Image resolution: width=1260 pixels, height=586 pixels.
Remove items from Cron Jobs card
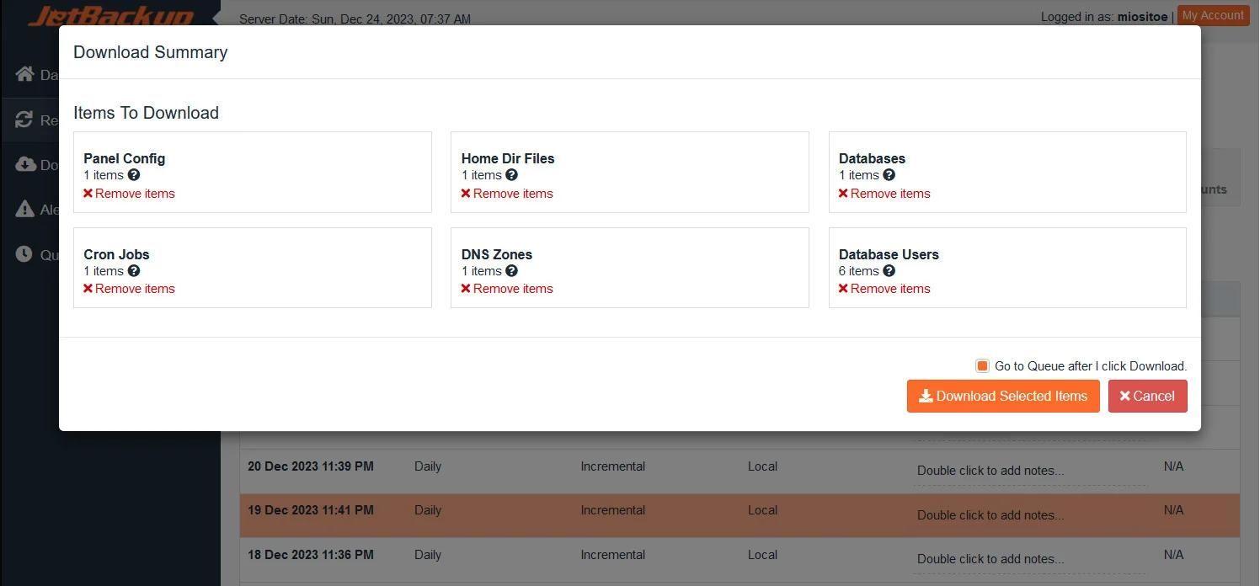click(x=129, y=288)
